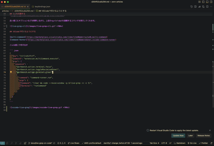The image size is (214, 146).
Task: Click the search icon in status bar
Action: coord(12,143)
